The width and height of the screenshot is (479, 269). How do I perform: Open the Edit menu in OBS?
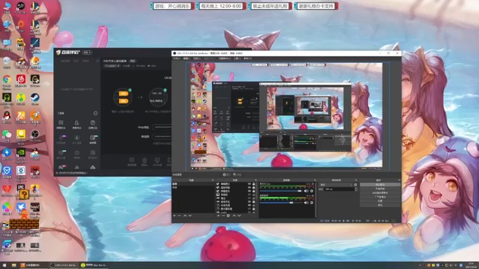186,58
